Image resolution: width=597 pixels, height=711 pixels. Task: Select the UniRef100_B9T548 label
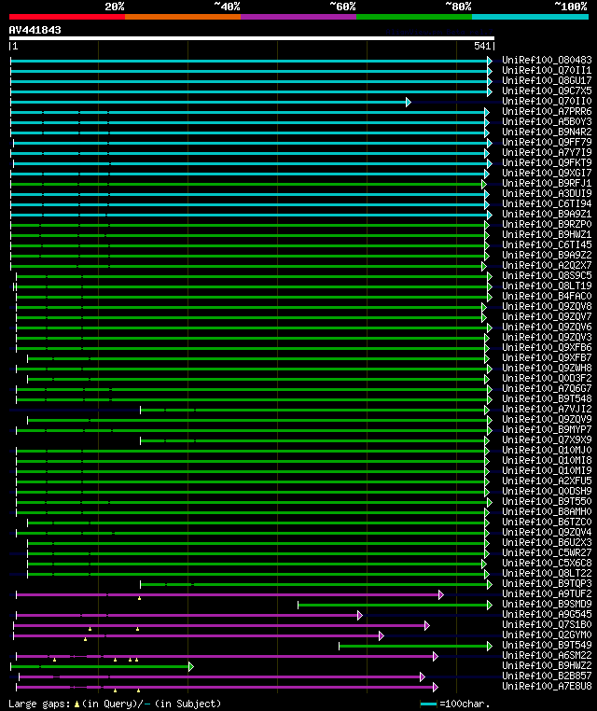[x=547, y=398]
